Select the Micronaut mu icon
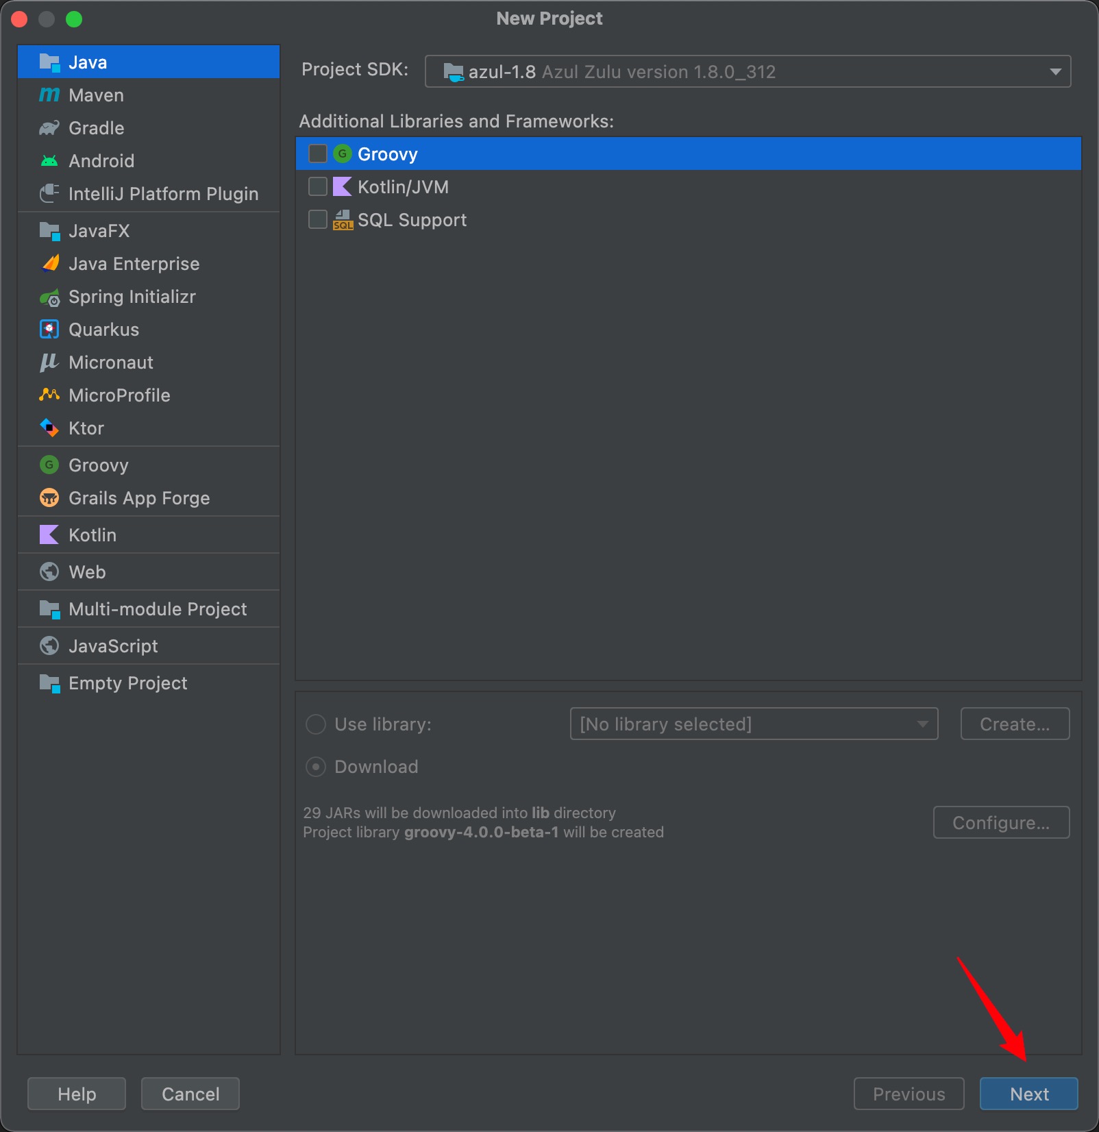Viewport: 1099px width, 1132px height. tap(49, 362)
